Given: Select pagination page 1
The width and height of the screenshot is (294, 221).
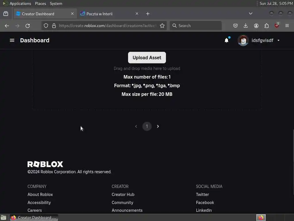Looking at the screenshot, I should tap(147, 126).
